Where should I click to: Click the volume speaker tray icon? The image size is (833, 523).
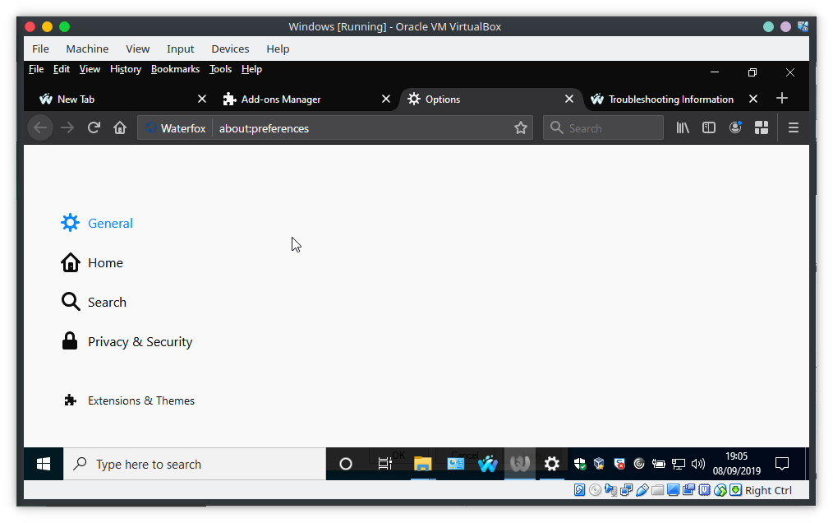[x=698, y=464]
